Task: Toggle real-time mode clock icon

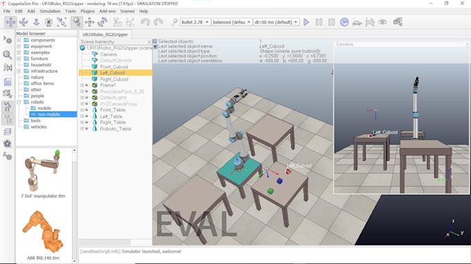Action: (344, 22)
